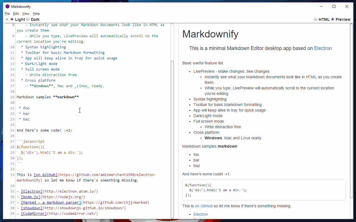
Task: Expand the toolbar with the double chevron
Action: click(7, 19)
